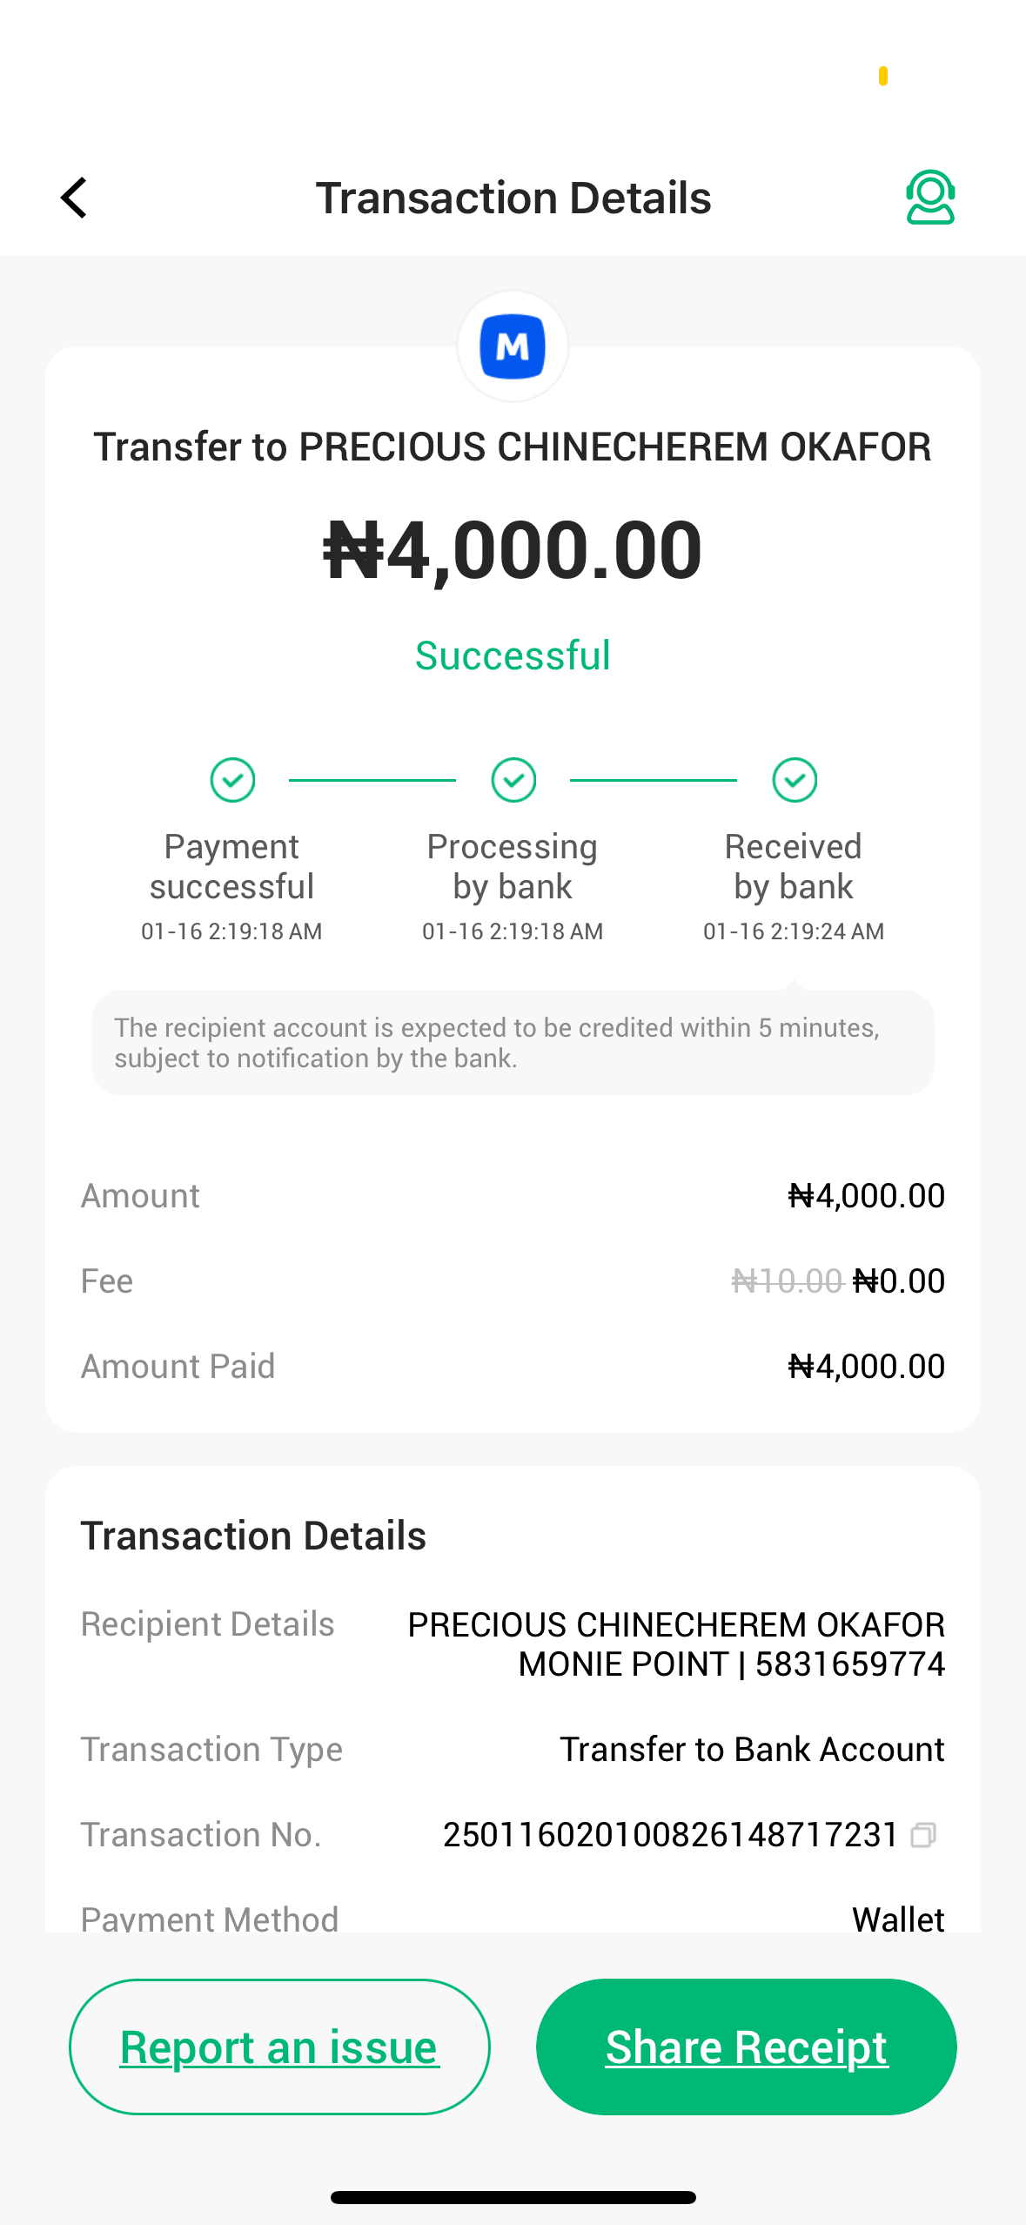
Task: Open customer support headset icon
Action: pyautogui.click(x=929, y=198)
